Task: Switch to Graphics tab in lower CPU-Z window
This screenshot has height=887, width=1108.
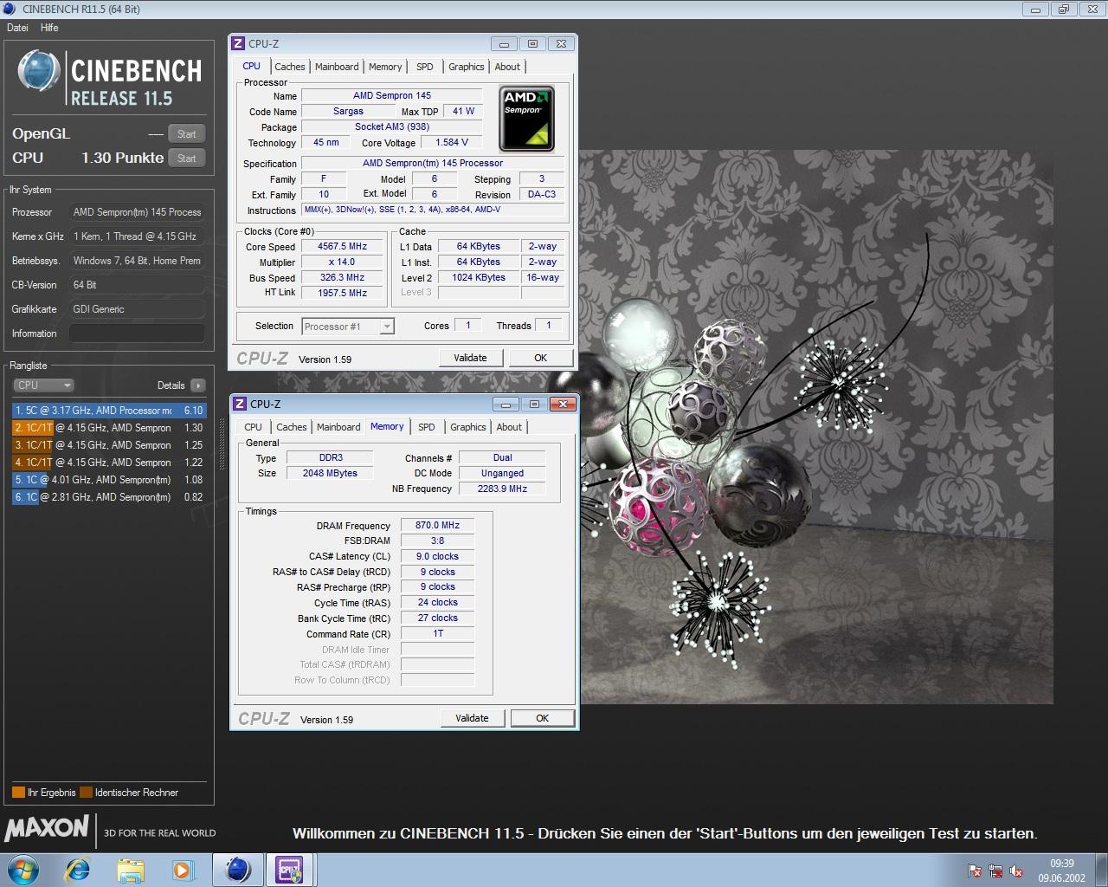Action: pyautogui.click(x=468, y=427)
